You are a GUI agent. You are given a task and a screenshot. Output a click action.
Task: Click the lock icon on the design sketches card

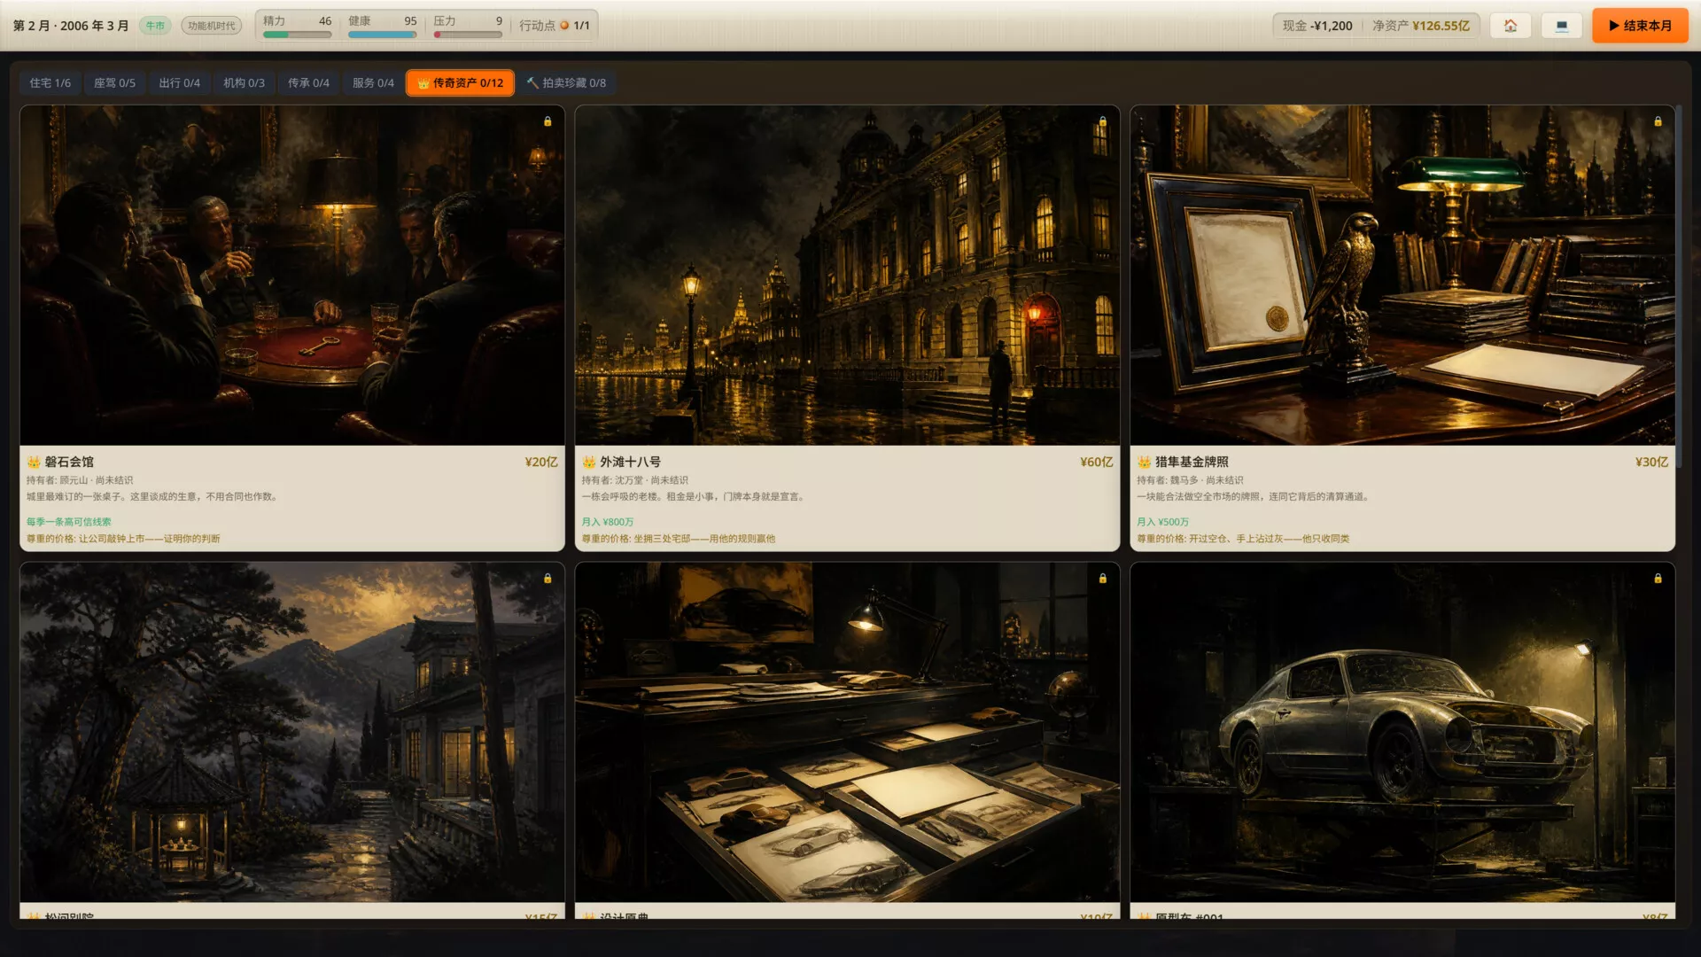click(1103, 578)
